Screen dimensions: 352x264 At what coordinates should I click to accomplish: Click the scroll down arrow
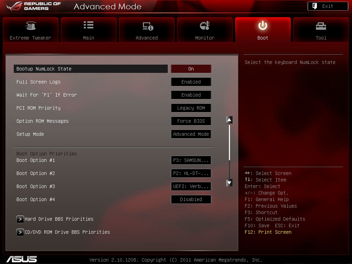coord(229,183)
